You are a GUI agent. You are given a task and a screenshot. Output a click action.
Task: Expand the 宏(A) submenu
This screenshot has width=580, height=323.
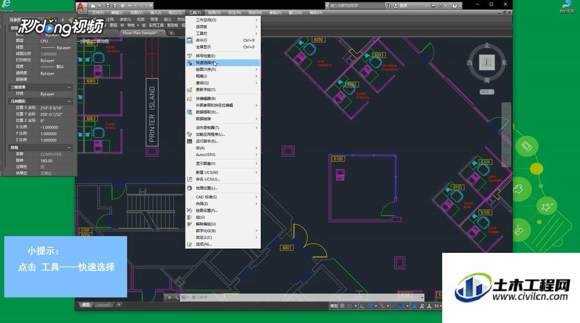click(223, 148)
